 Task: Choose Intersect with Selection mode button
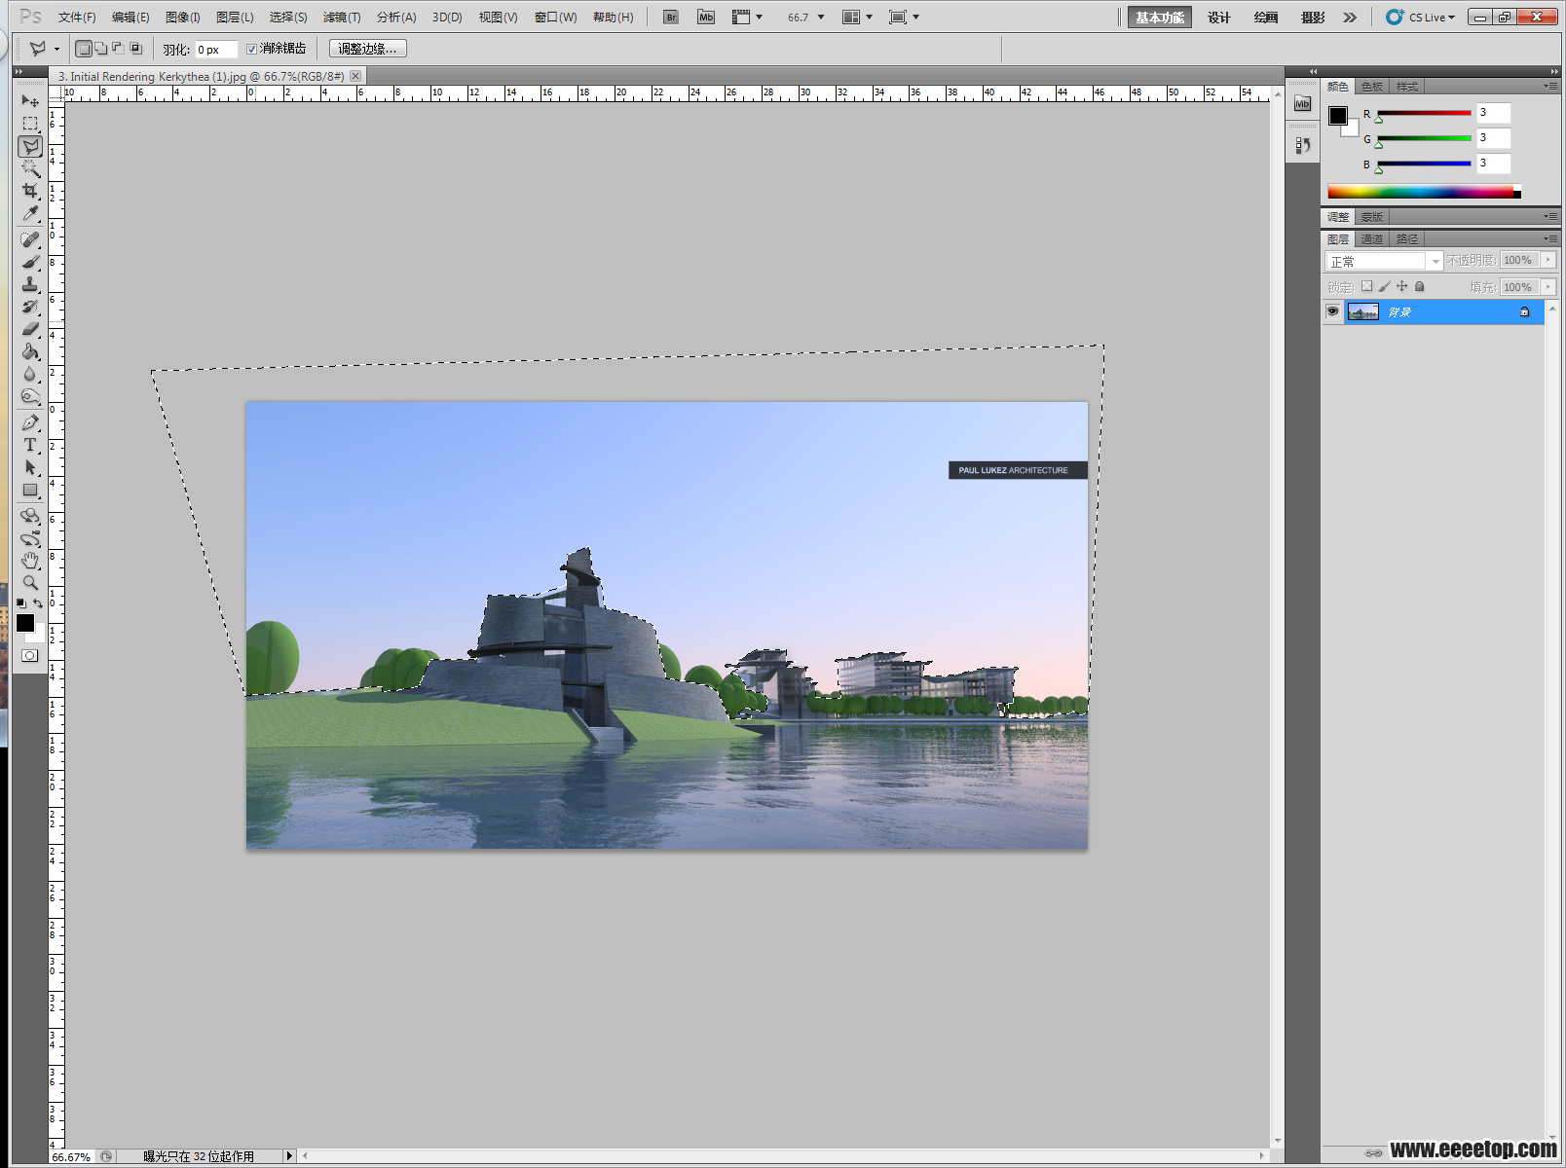tap(135, 49)
